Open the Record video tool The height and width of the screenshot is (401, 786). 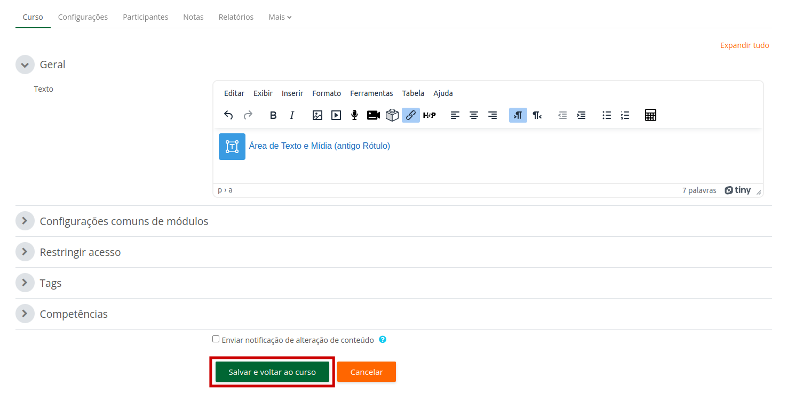click(373, 115)
